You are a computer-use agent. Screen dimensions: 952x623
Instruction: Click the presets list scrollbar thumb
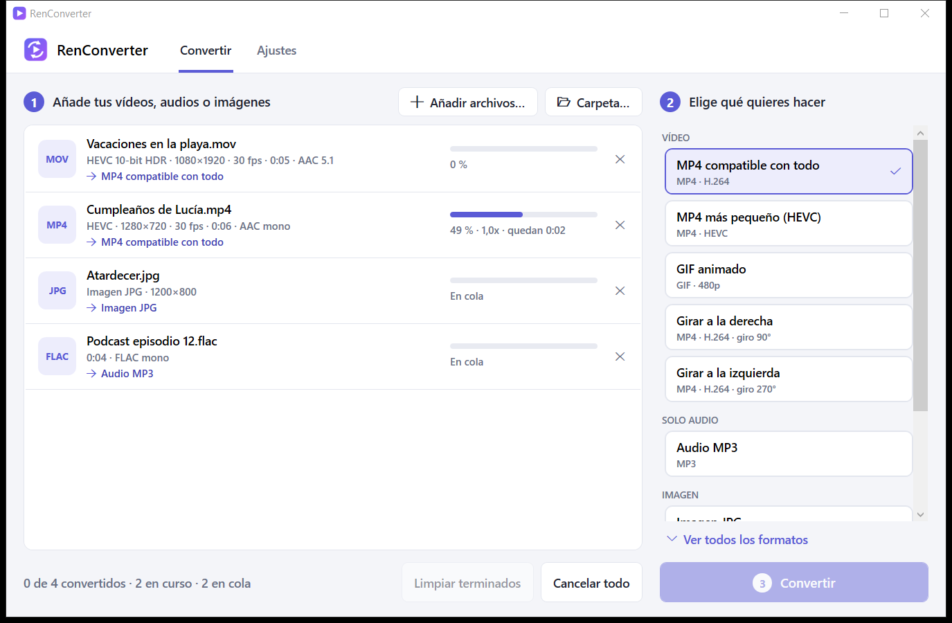point(920,276)
